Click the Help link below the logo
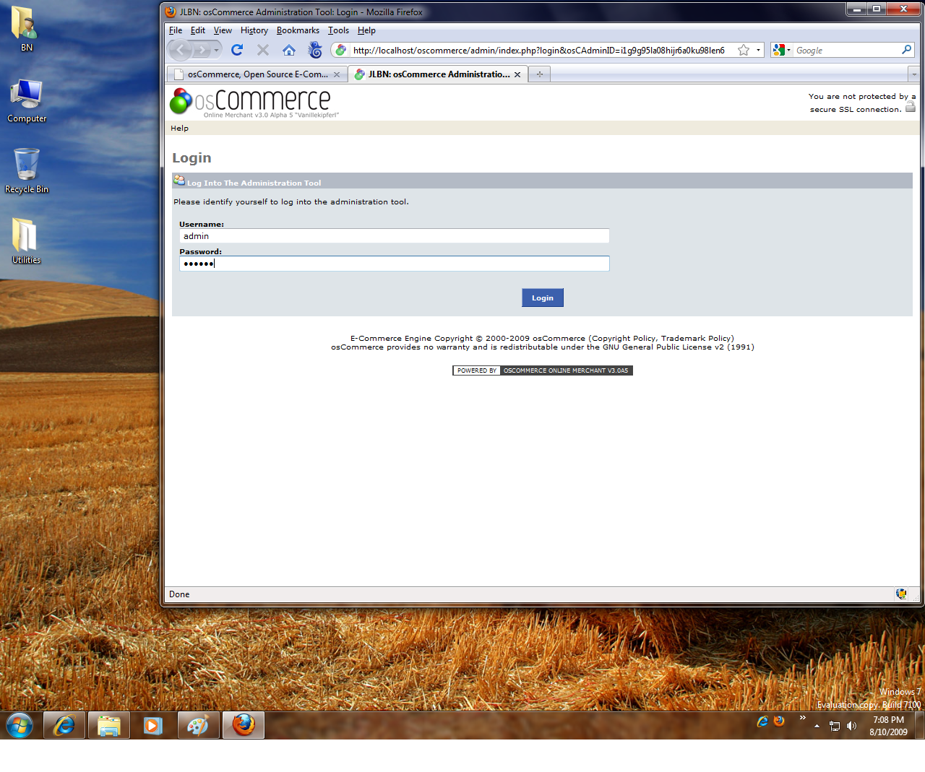The image size is (925, 772). (x=179, y=128)
